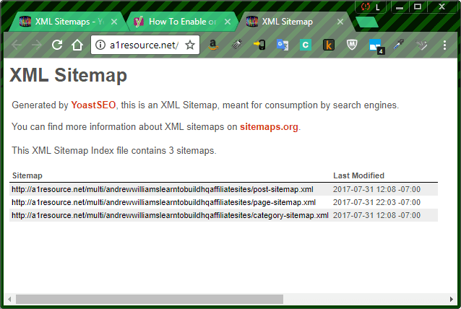Click the Last Modified column header

pyautogui.click(x=358, y=175)
